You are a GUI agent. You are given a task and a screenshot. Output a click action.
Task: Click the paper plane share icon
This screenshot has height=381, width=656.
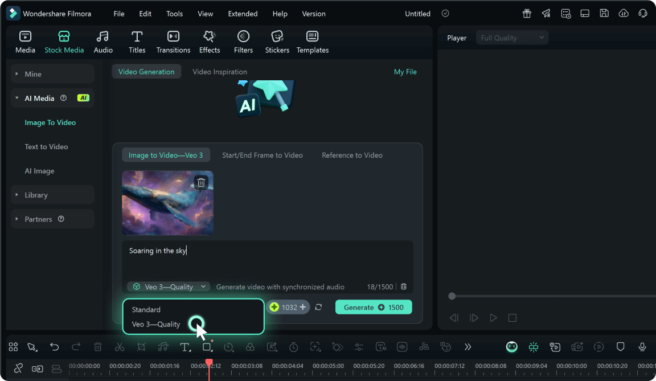[547, 13]
